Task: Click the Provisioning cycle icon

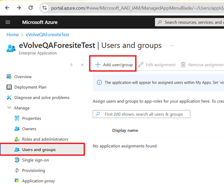Action: pos(17,171)
